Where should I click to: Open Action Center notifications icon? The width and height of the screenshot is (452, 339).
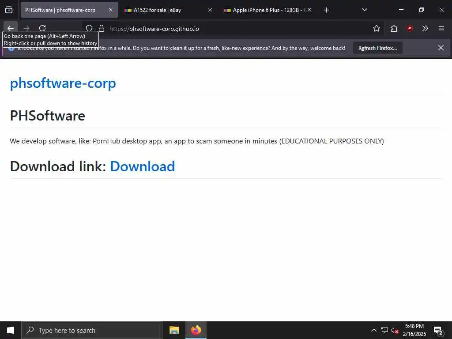[x=438, y=330]
